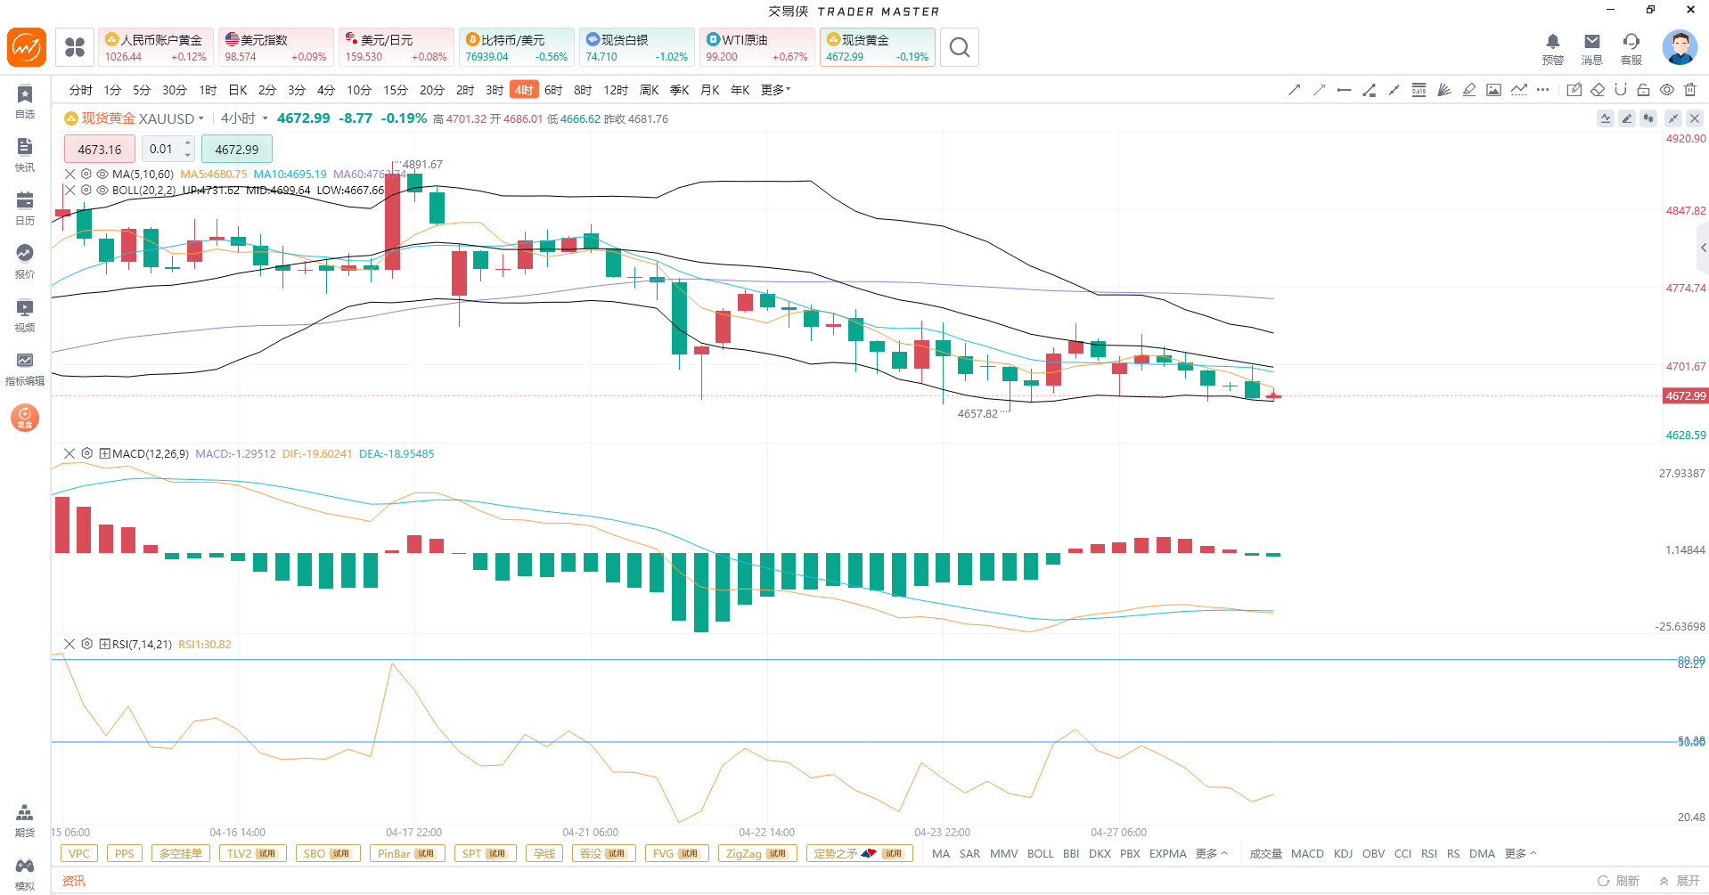The height and width of the screenshot is (895, 1709).
Task: Toggle visibility eye of MA(5,10,60) indicator
Action: 102,175
